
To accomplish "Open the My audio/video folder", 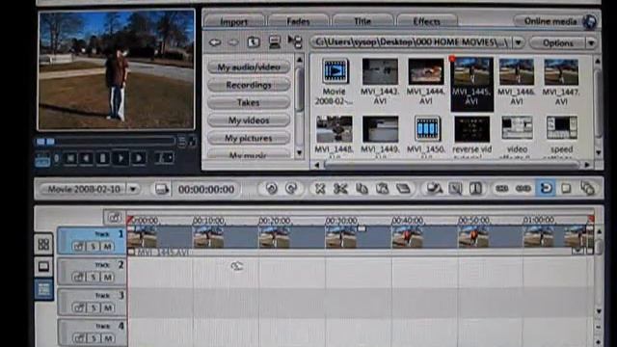I will 249,67.
